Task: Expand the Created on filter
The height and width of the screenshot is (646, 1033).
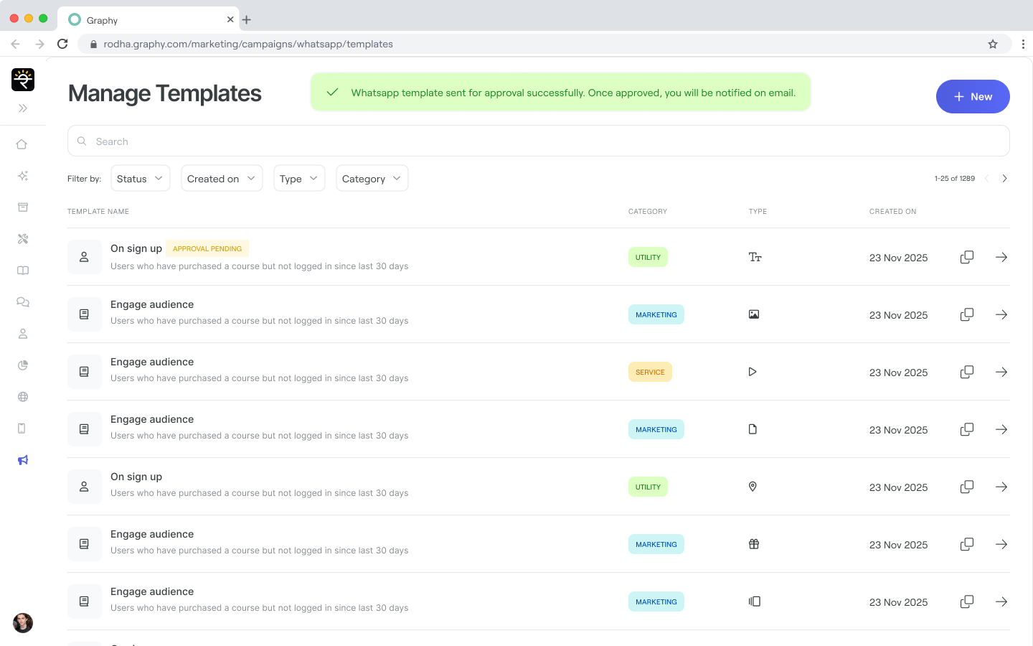Action: point(222,179)
